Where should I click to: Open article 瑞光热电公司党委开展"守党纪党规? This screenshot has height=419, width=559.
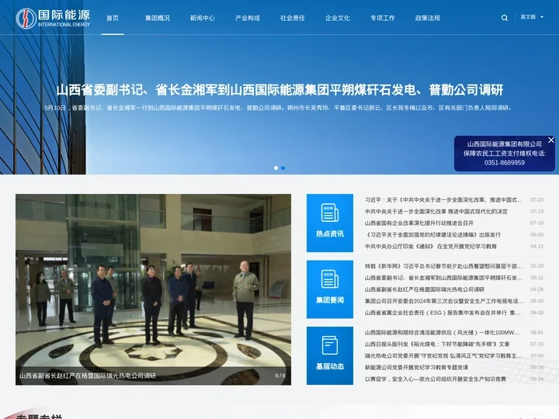(443, 355)
